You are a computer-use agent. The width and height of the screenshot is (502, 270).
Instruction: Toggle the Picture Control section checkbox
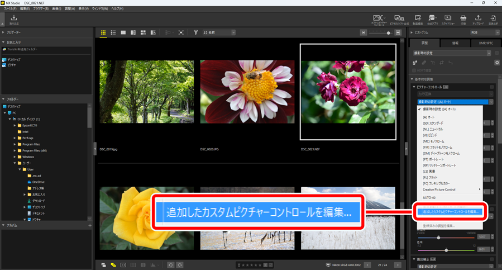click(x=492, y=87)
